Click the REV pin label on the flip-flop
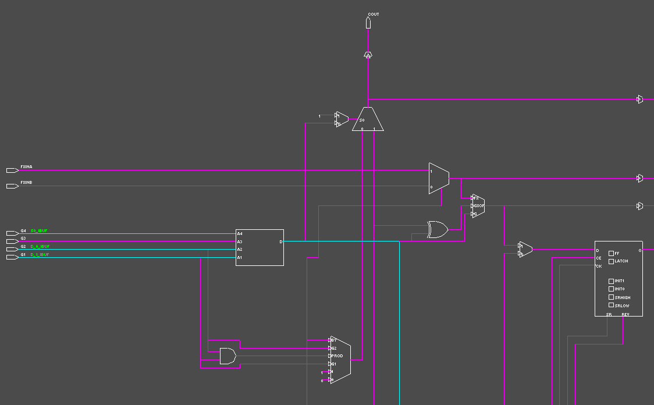 coord(625,314)
